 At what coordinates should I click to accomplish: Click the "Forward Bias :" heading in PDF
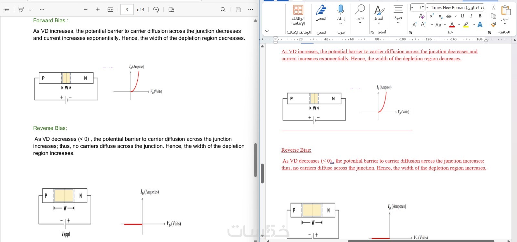tap(50, 21)
